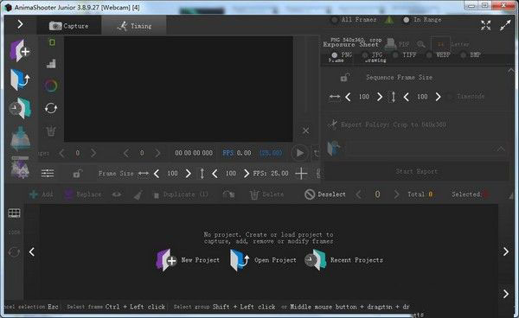Click the import download icon in left sidebar
The width and height of the screenshot is (519, 318).
click(x=21, y=137)
